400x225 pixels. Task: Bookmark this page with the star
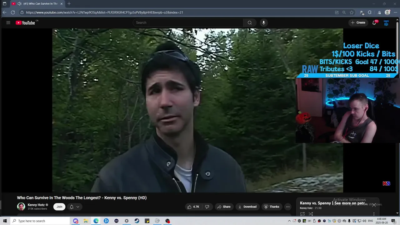352,12
